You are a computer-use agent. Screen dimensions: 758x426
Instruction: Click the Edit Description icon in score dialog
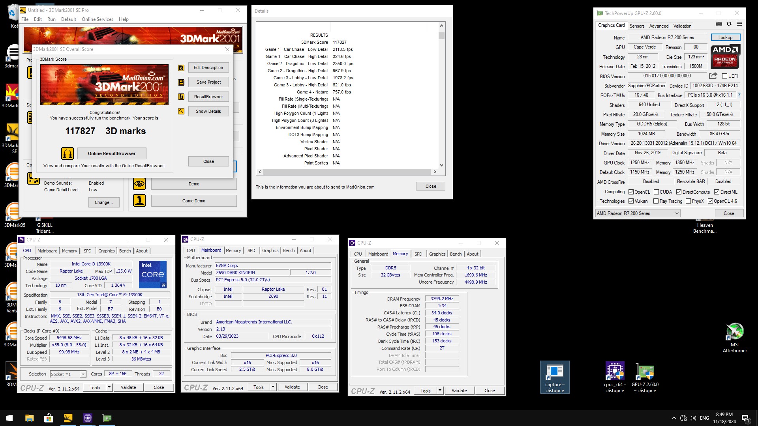(181, 68)
